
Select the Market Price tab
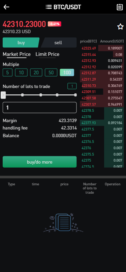17,54
